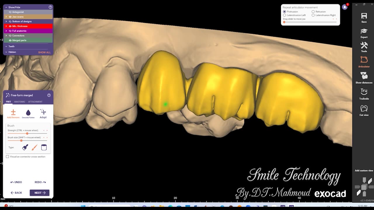Switch to the ANATOMIC tab

point(20,102)
